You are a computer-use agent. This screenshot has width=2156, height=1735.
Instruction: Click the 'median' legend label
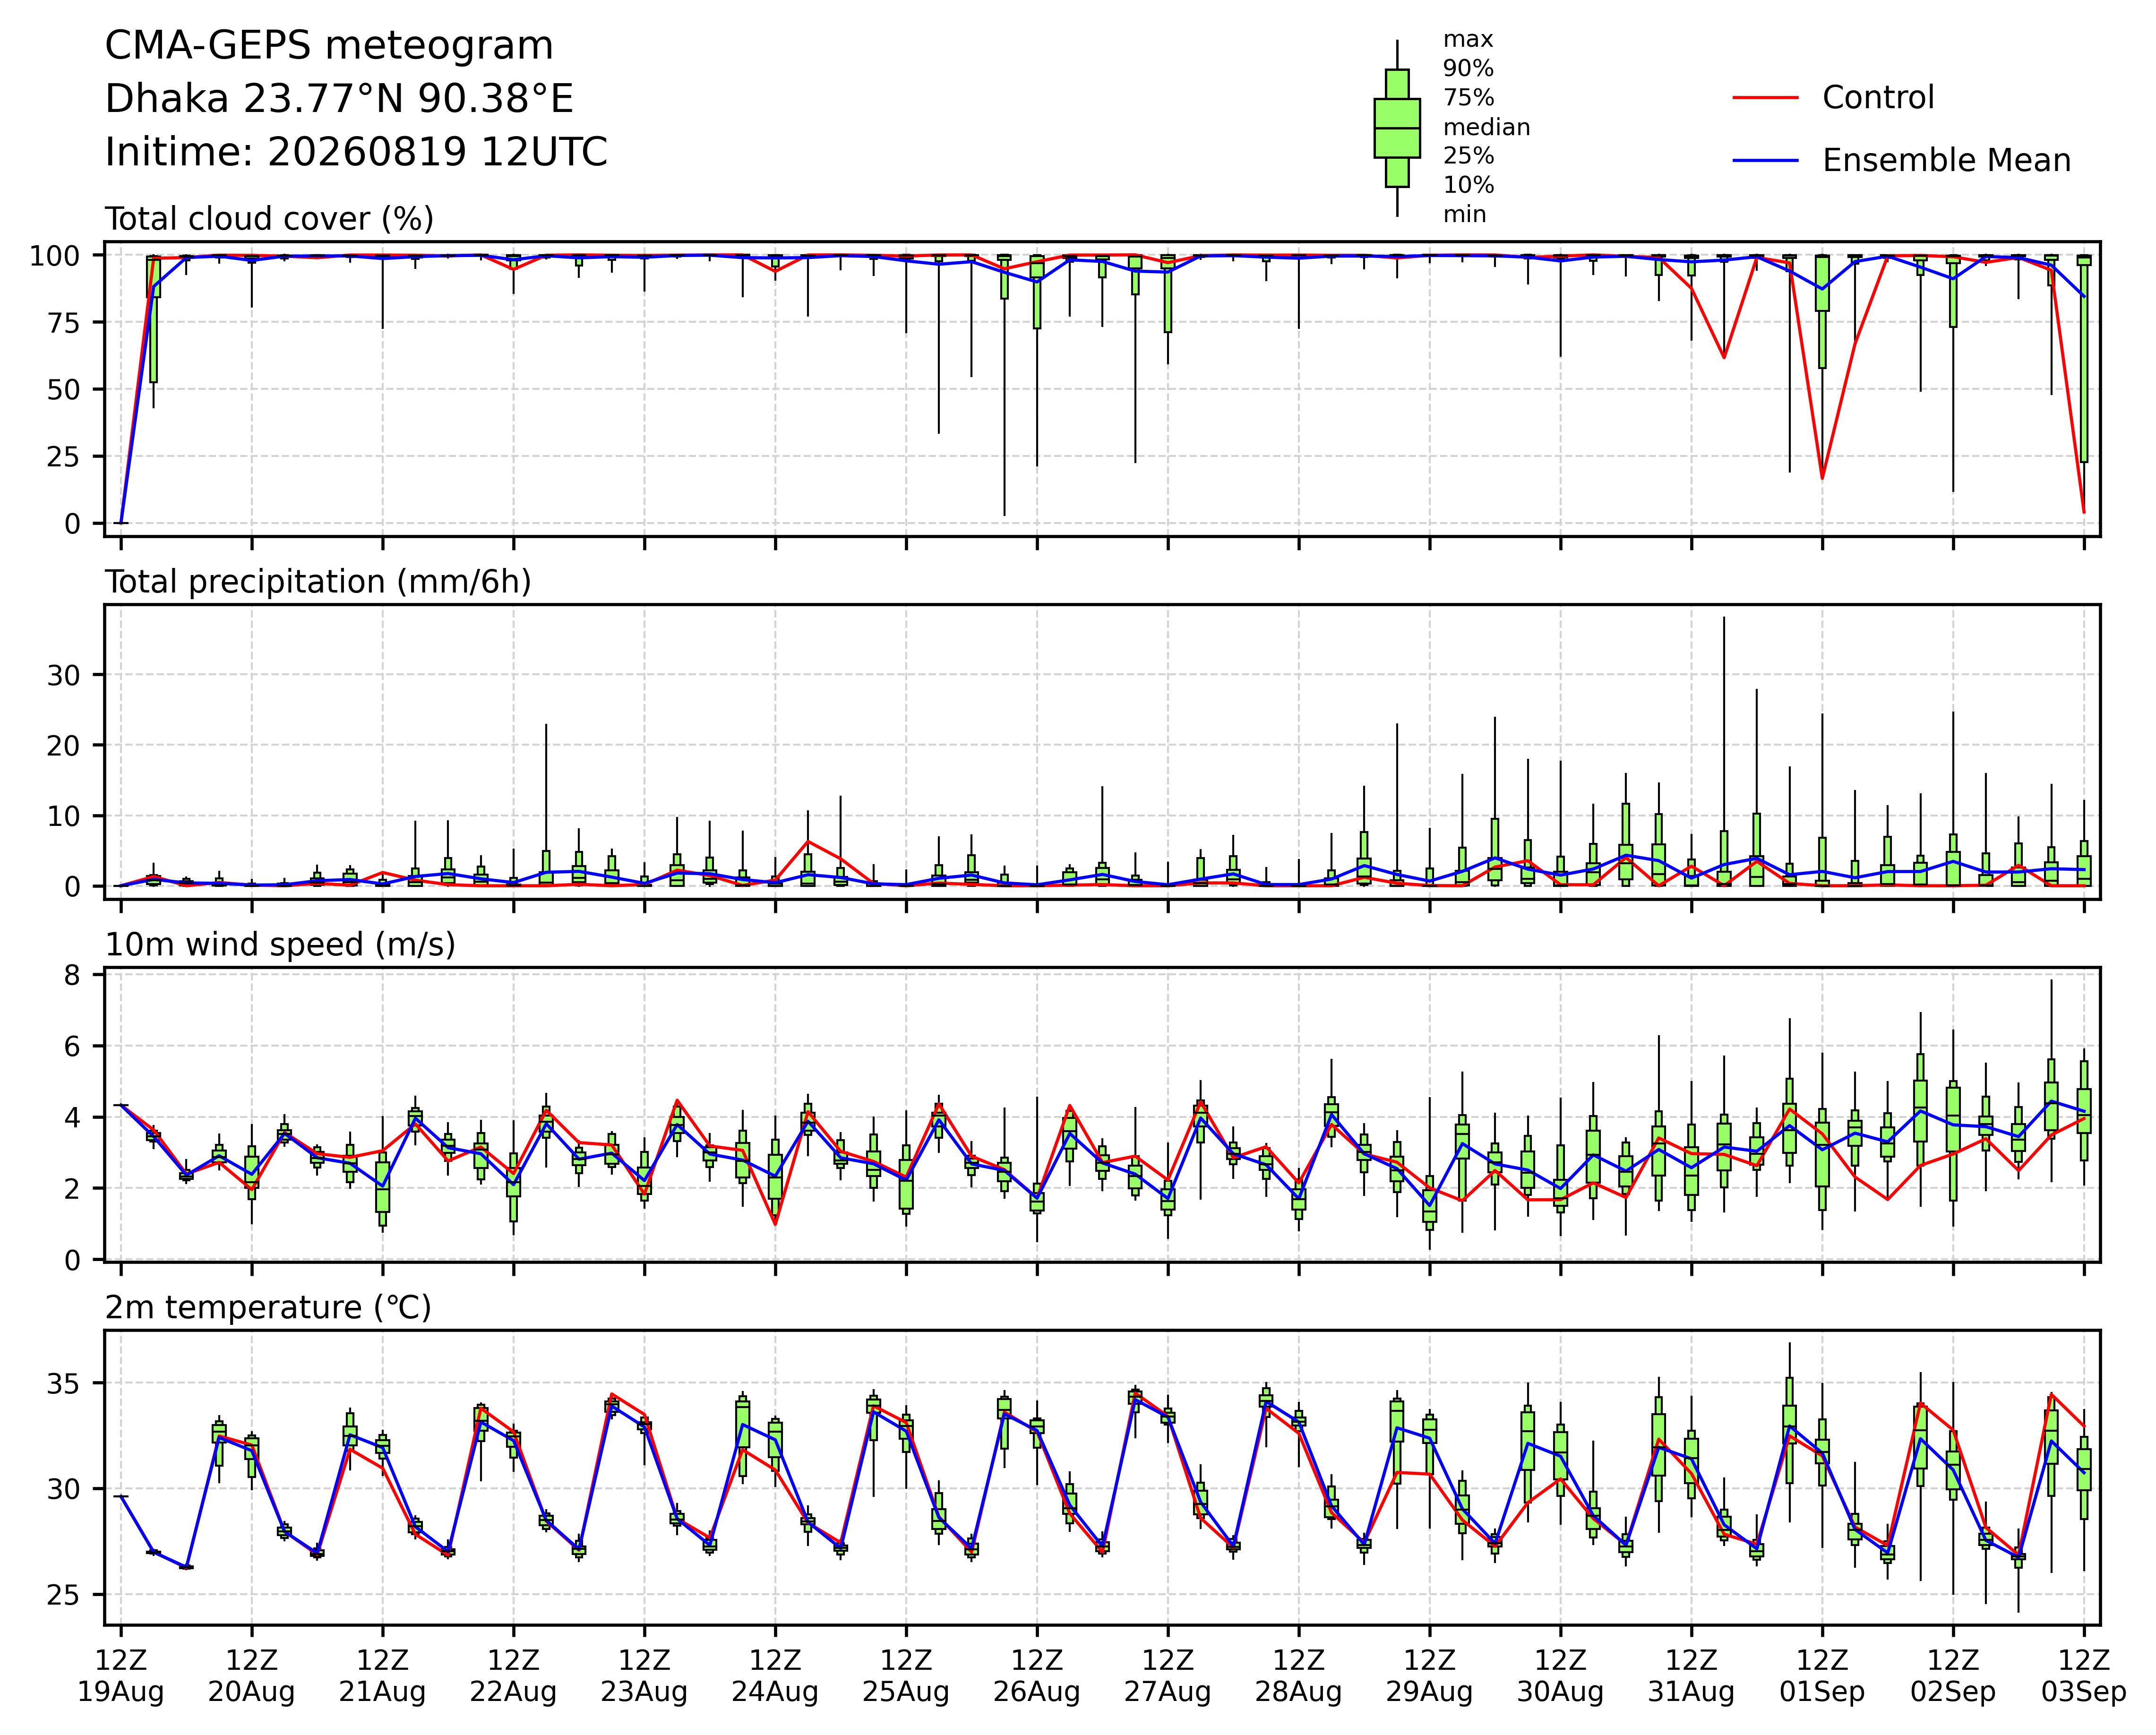coord(1486,127)
